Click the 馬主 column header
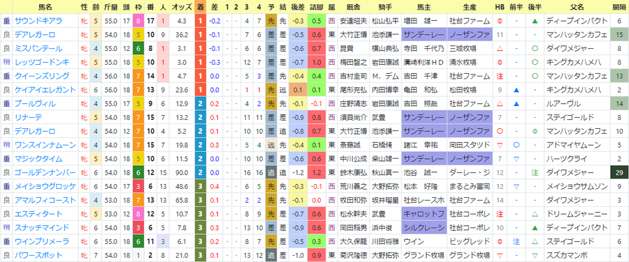The height and width of the screenshot is (262, 629). pos(424,7)
